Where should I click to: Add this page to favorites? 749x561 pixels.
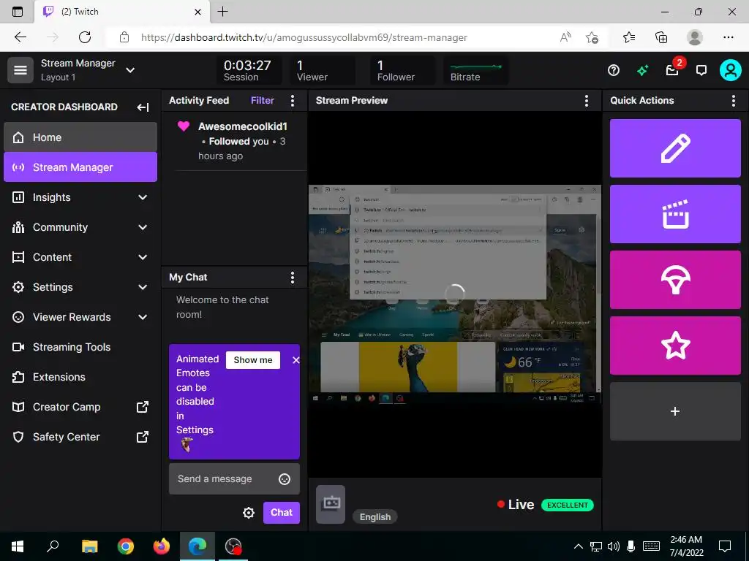592,37
